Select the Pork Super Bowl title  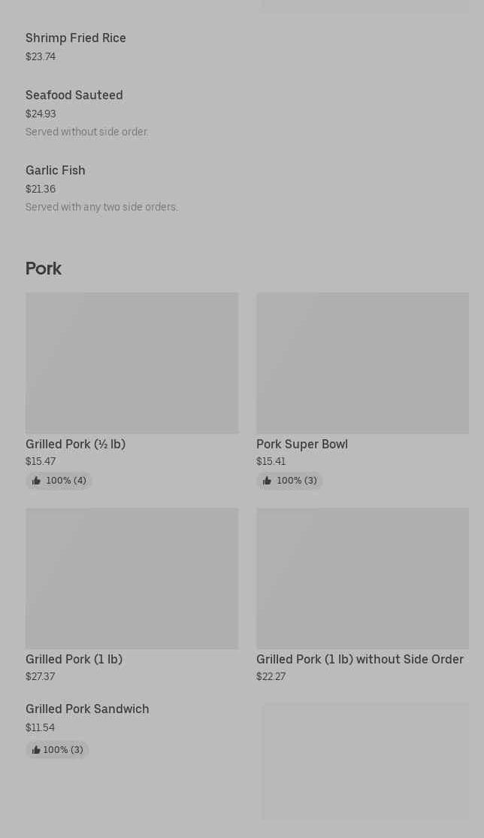[302, 444]
